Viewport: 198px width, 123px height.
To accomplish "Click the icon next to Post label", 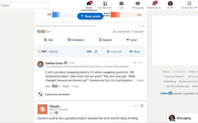I will point(56,51).
